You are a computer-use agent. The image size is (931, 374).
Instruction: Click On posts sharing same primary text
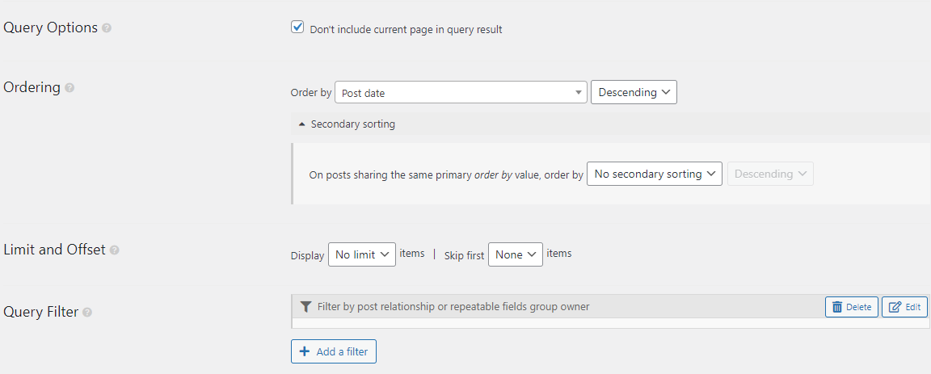pyautogui.click(x=446, y=176)
